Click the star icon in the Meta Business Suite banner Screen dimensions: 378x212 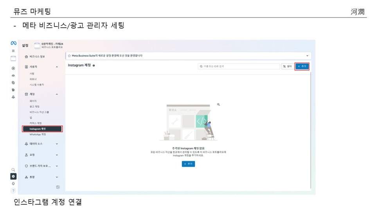[69, 55]
